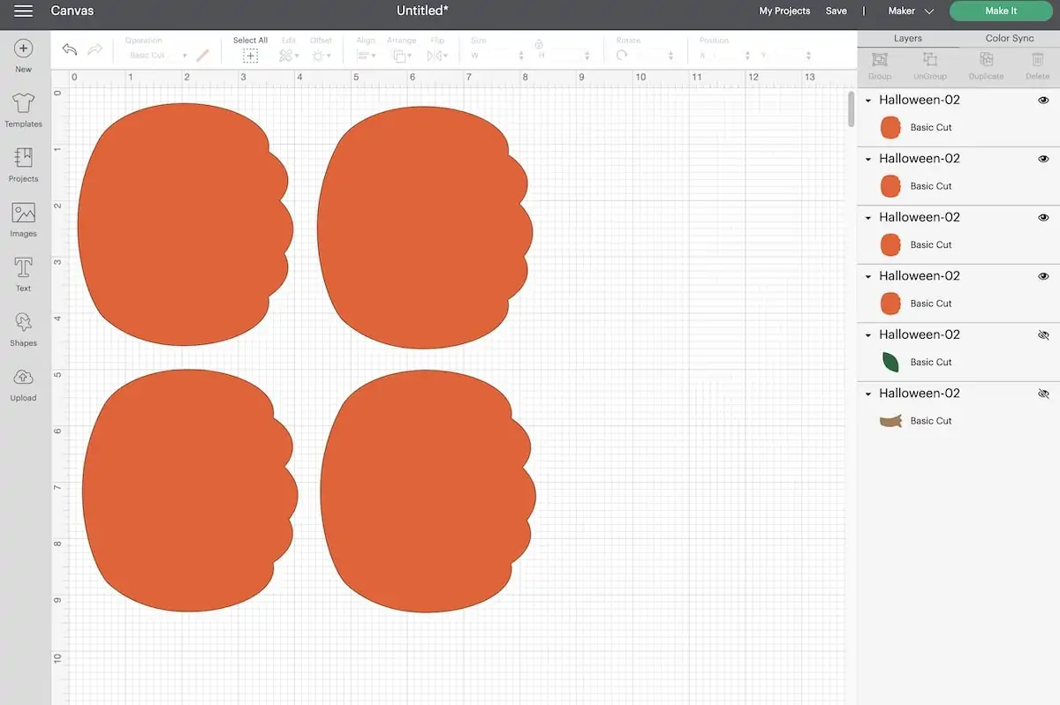Hide the third Halloween-02 pumpkin layer
Screen dimensions: 1060x705
click(x=1043, y=218)
